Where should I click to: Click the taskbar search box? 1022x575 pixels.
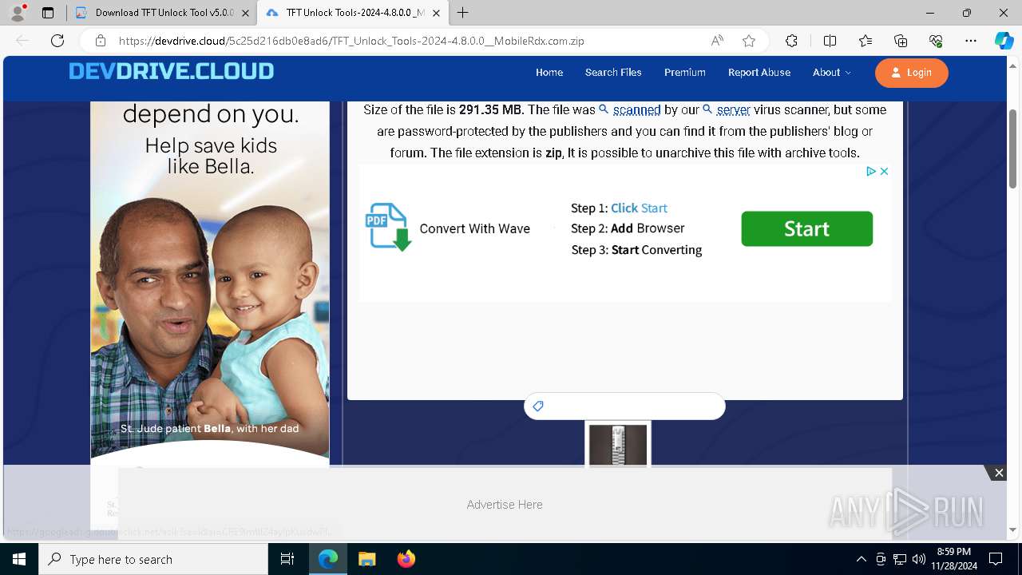153,559
